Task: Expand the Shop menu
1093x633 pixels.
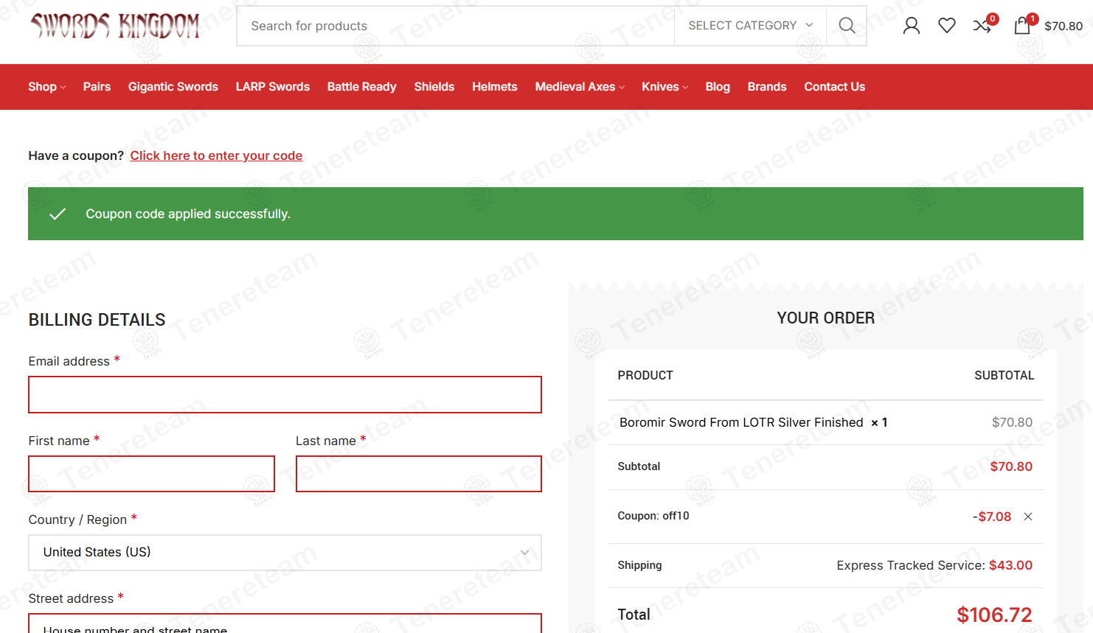Action: click(47, 87)
